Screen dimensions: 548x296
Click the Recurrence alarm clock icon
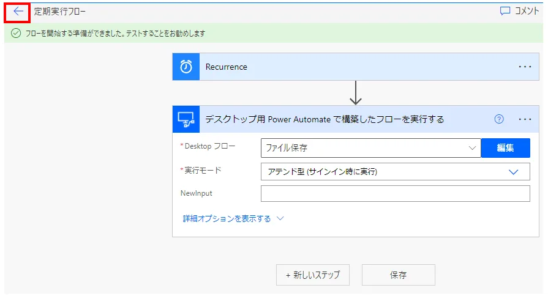click(x=186, y=67)
